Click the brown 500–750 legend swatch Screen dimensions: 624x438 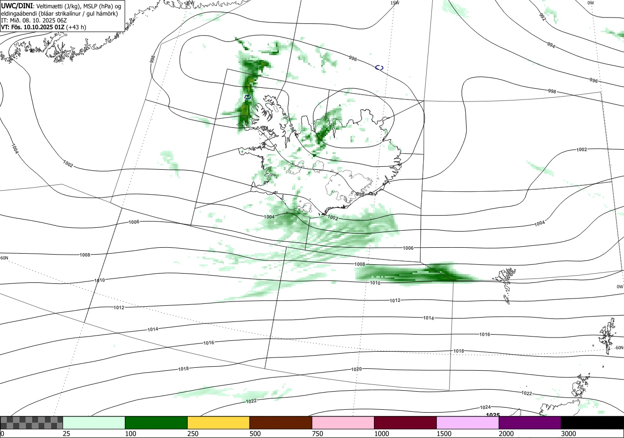click(x=281, y=422)
